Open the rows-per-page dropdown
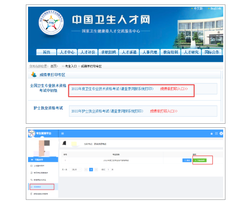 75,170
